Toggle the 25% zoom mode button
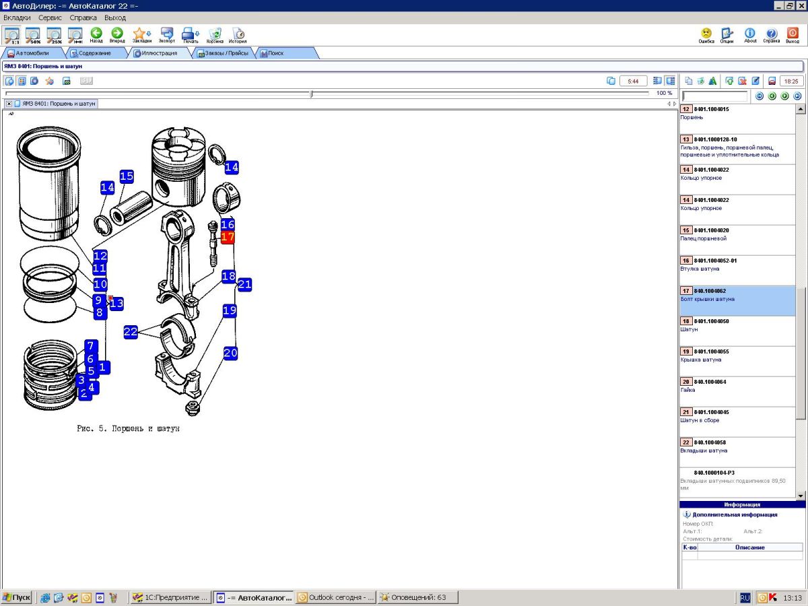This screenshot has width=808, height=606. point(54,34)
